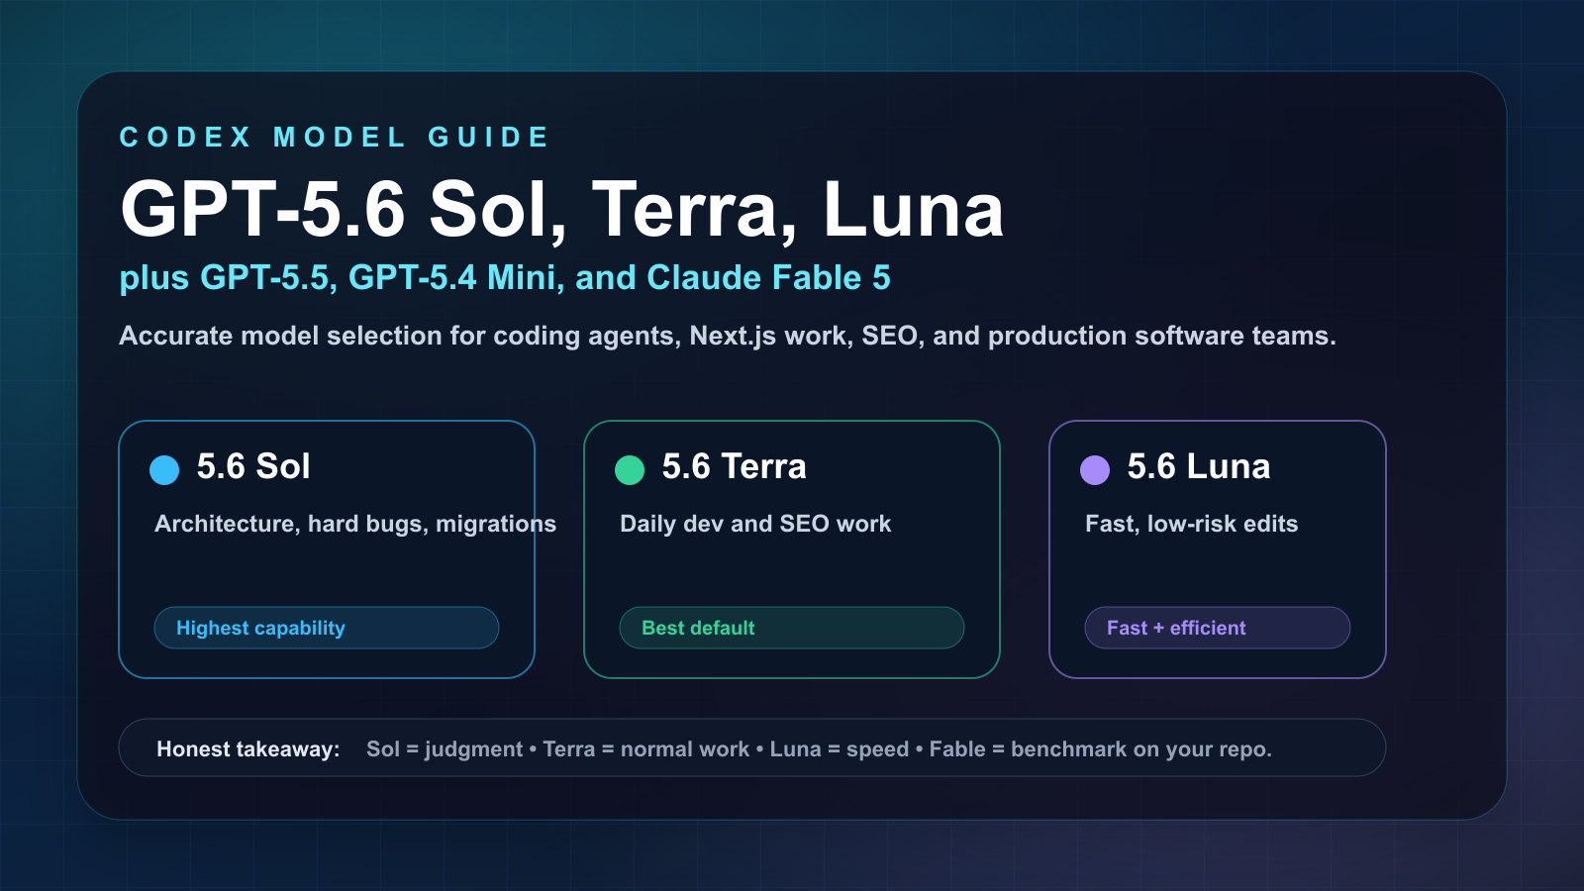Click the 5.6 Sol card title

[x=253, y=466]
